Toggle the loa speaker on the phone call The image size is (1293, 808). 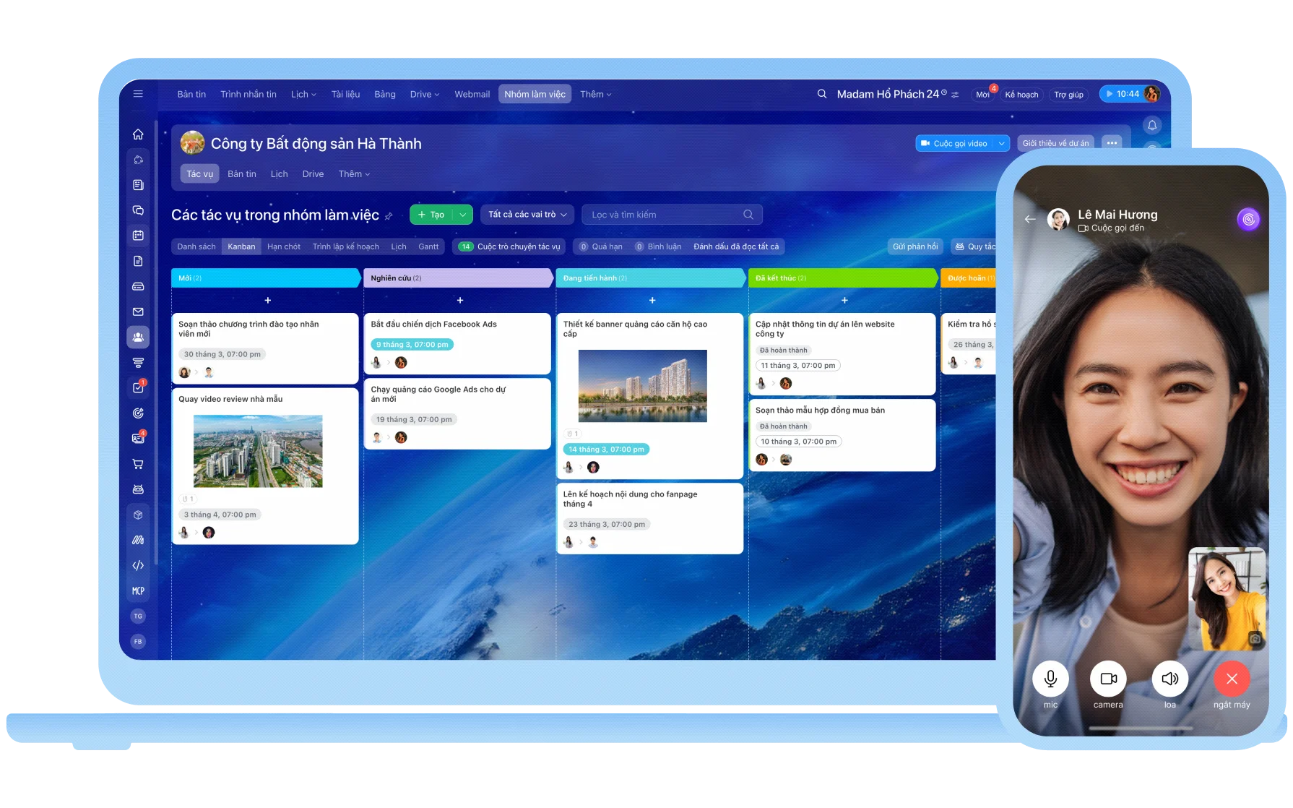(x=1169, y=679)
